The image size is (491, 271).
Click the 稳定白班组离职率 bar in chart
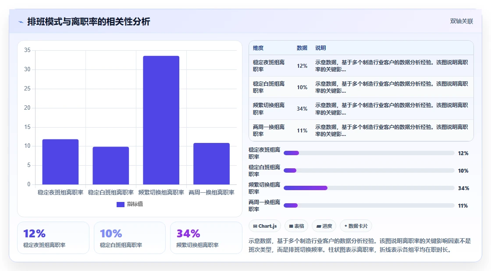point(111,166)
